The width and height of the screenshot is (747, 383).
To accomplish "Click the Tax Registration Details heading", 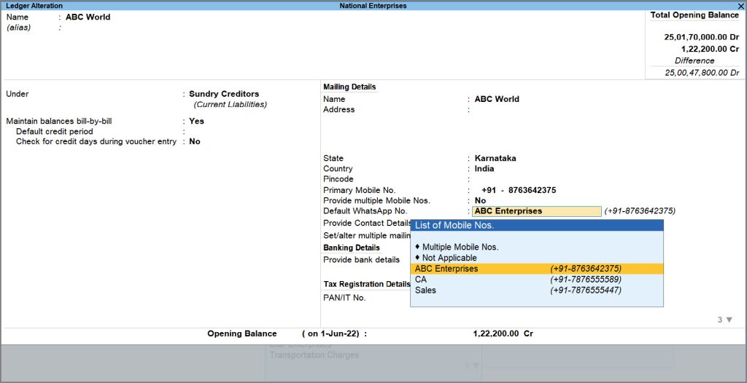I will (x=367, y=284).
